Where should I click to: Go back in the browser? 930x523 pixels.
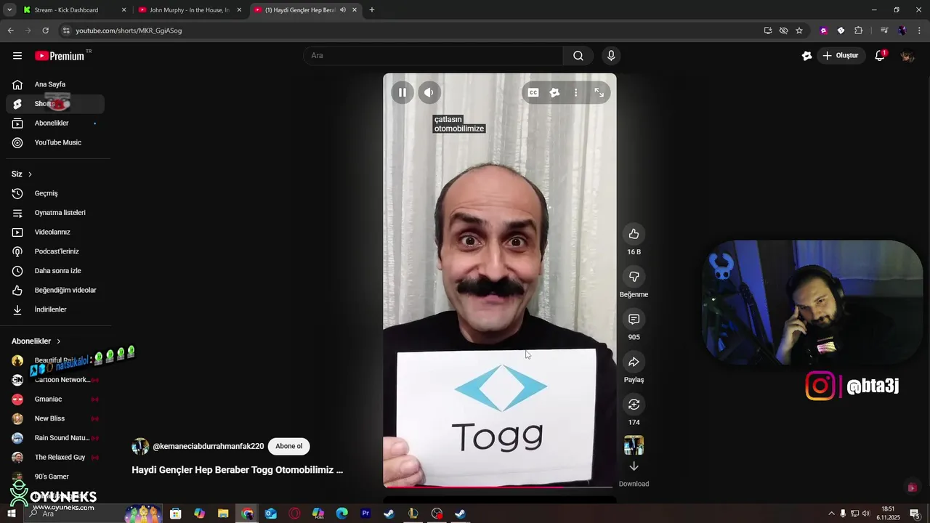(10, 31)
